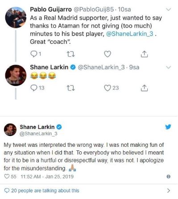Reply to Shane Larkin's emoji tweet
This screenshot has height=199, width=178.
(x=33, y=88)
